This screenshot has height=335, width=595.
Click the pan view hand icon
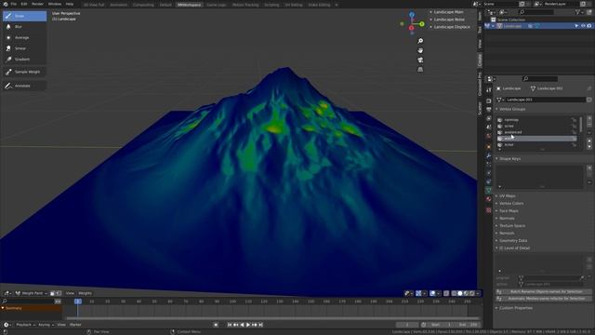[x=420, y=50]
